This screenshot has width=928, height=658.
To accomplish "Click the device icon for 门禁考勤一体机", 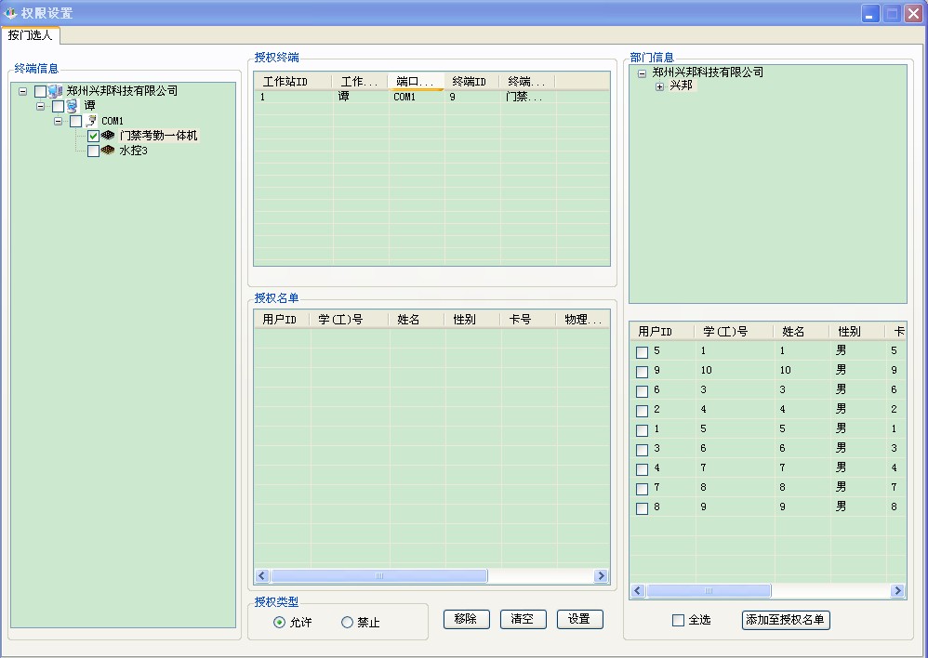I will click(108, 136).
